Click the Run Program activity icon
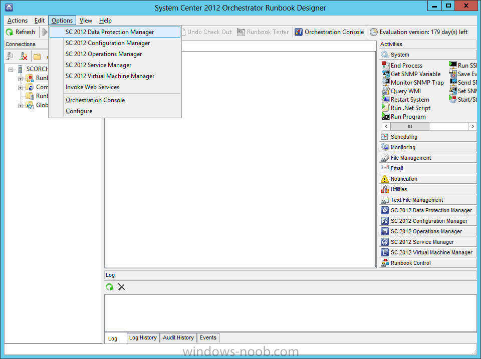This screenshot has height=359, width=481. coord(385,117)
